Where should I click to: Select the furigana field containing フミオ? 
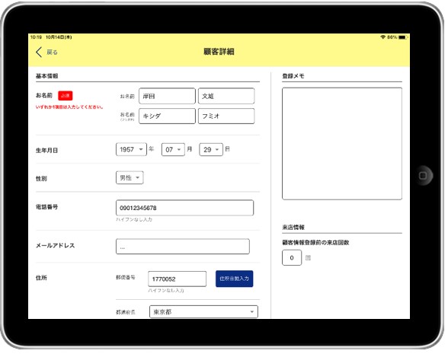click(x=226, y=116)
